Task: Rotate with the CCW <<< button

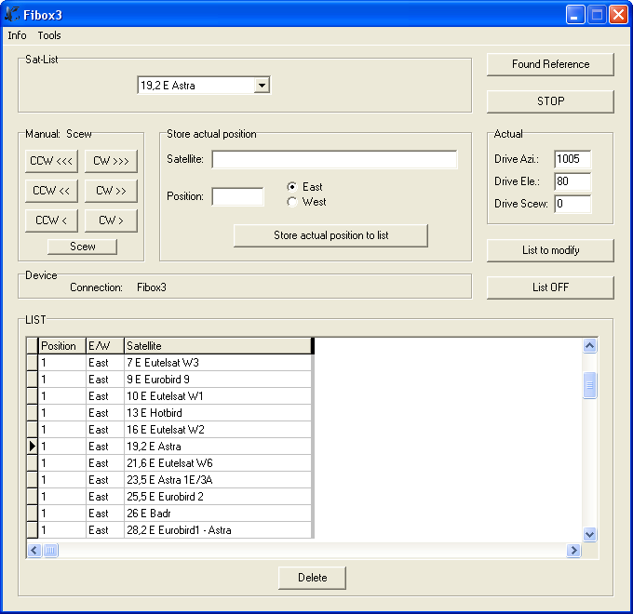Action: pyautogui.click(x=51, y=161)
